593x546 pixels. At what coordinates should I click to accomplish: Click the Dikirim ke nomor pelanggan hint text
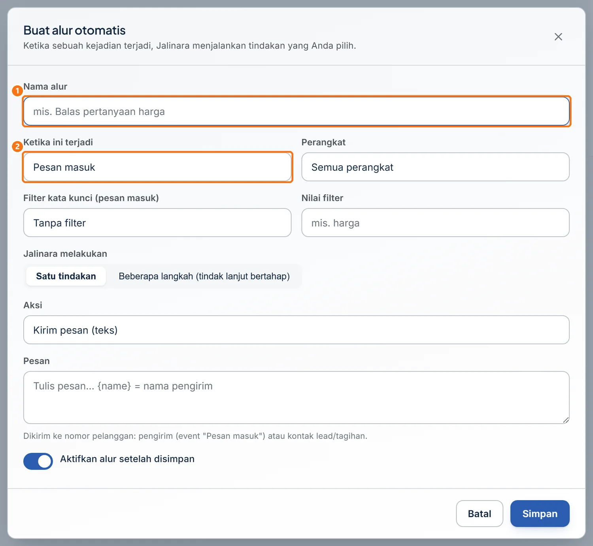pos(195,436)
